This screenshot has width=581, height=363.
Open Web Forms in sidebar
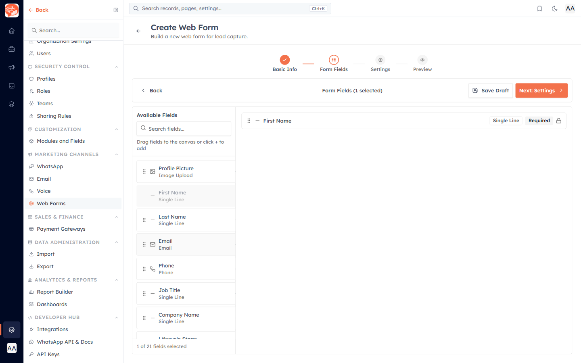point(73,204)
